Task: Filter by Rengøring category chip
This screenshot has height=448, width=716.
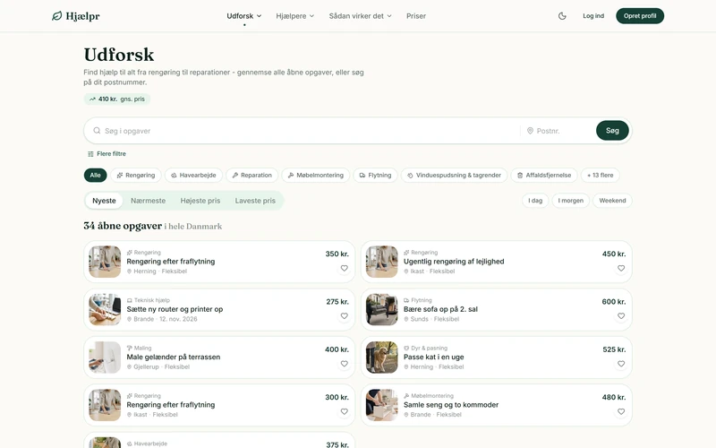Action: (136, 175)
